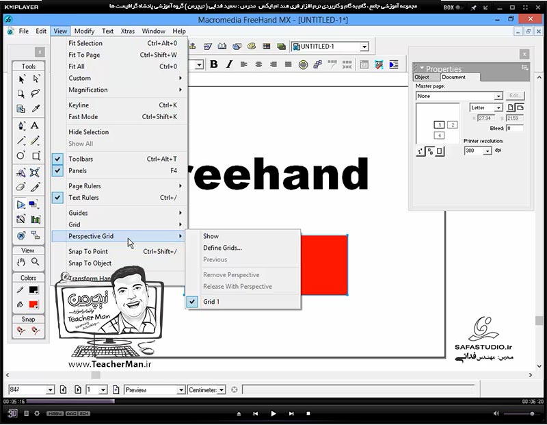Select the Pointer tool in Tools panel
The height and width of the screenshot is (425, 547).
(x=21, y=79)
